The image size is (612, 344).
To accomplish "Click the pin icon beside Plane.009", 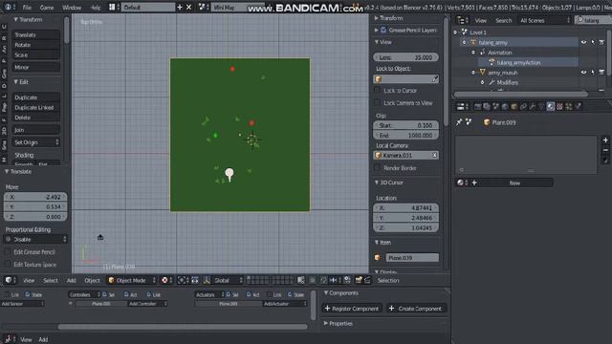I will click(x=459, y=122).
